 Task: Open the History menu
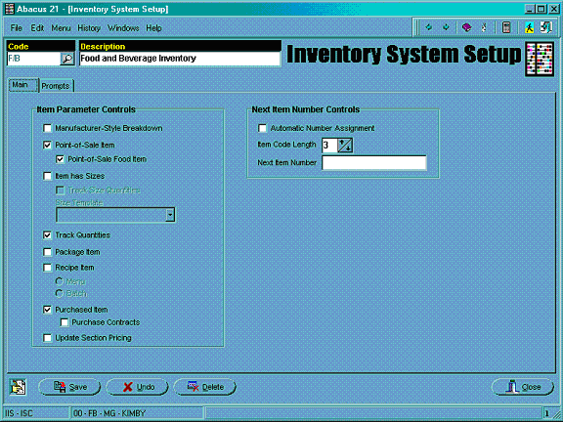click(89, 28)
